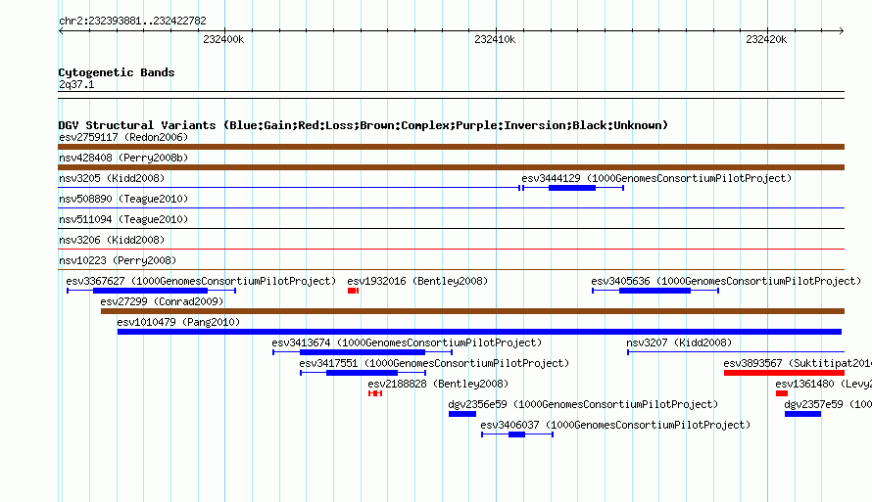
Task: Select the small red esv1361480 bar
Action: pyautogui.click(x=782, y=393)
